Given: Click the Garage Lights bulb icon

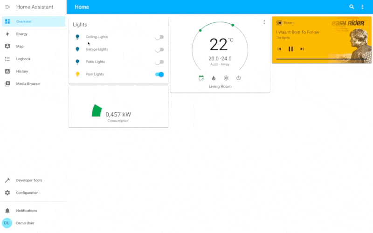Looking at the screenshot, I should pyautogui.click(x=77, y=49).
